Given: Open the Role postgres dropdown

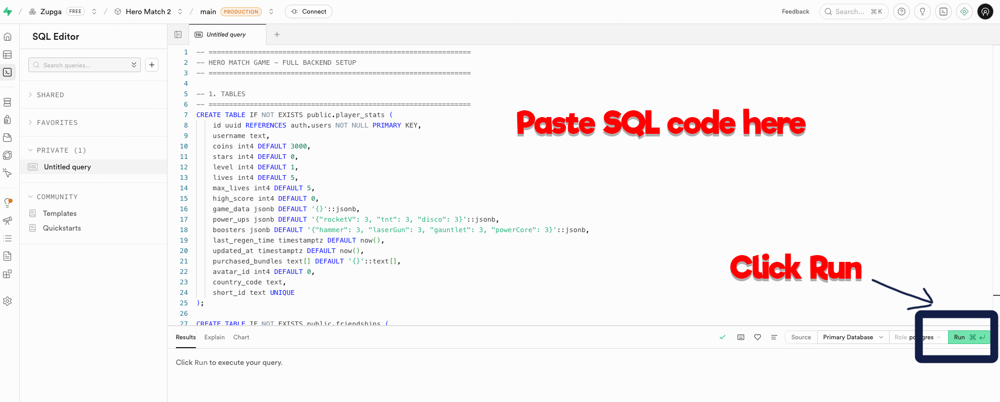Looking at the screenshot, I should (918, 337).
